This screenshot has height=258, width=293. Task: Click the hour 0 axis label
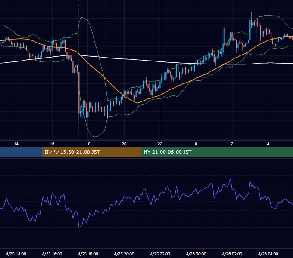[196, 144]
